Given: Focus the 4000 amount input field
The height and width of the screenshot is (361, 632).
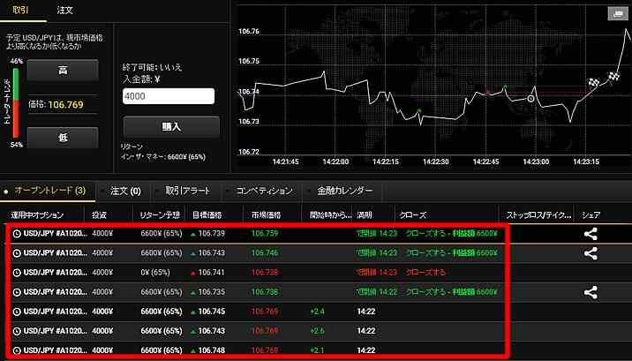Looking at the screenshot, I should 169,96.
